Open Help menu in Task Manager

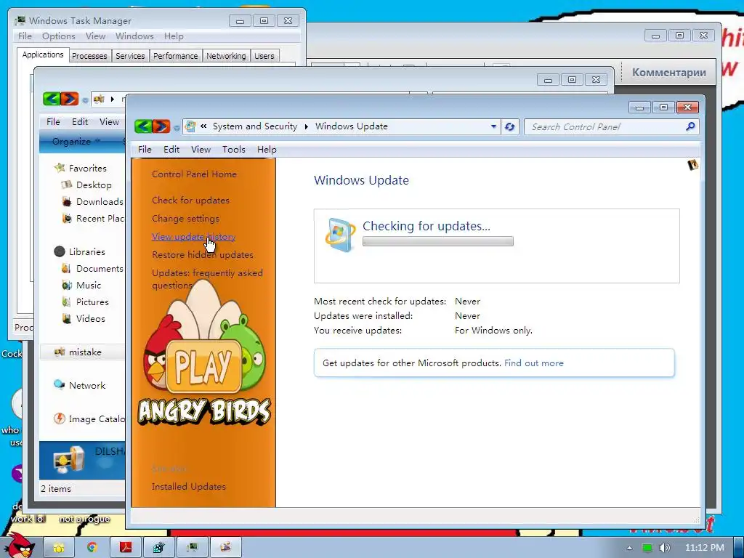174,36
